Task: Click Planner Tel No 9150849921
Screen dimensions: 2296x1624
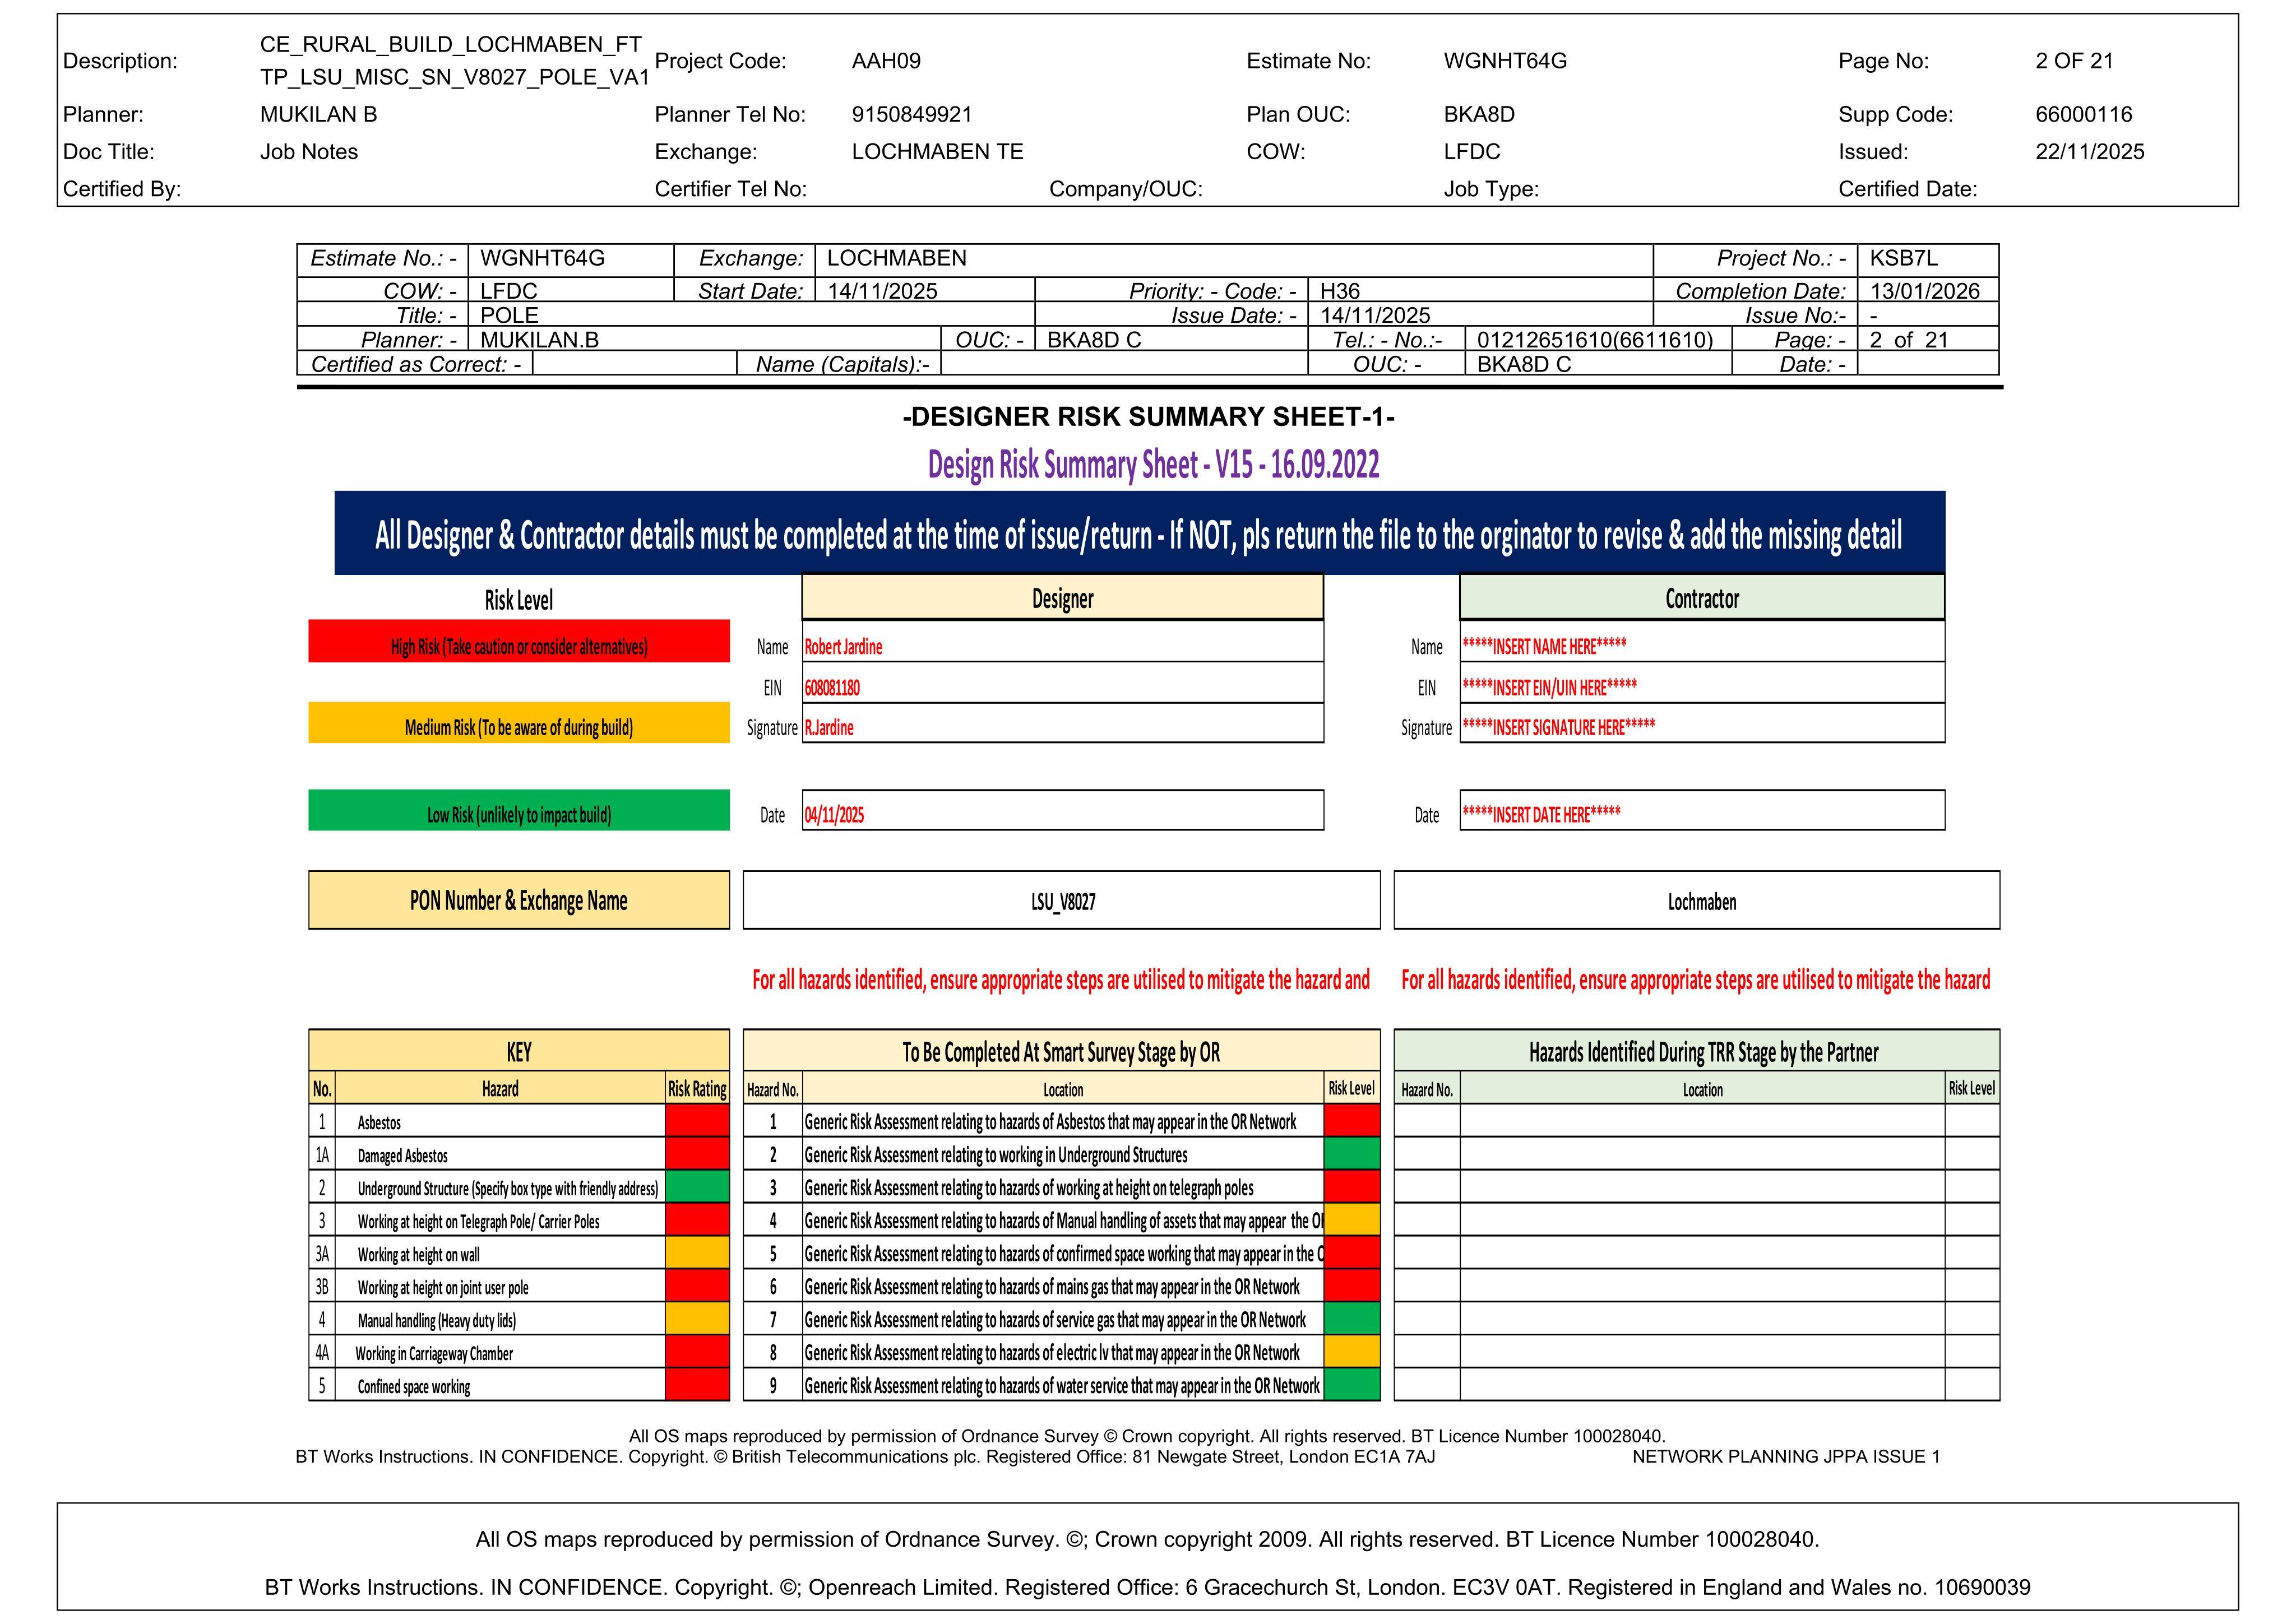Action: click(x=912, y=114)
